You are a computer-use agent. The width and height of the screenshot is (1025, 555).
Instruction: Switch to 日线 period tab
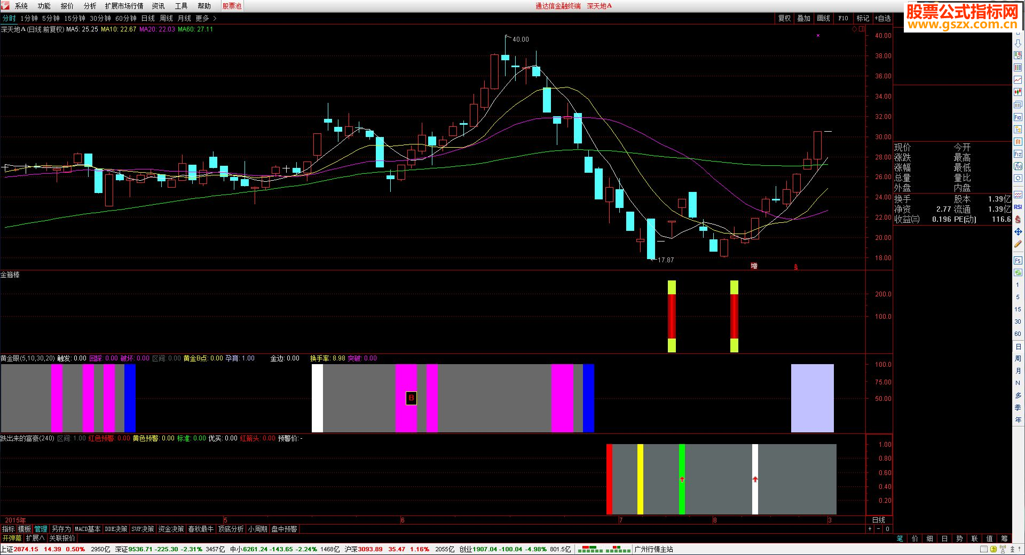148,18
